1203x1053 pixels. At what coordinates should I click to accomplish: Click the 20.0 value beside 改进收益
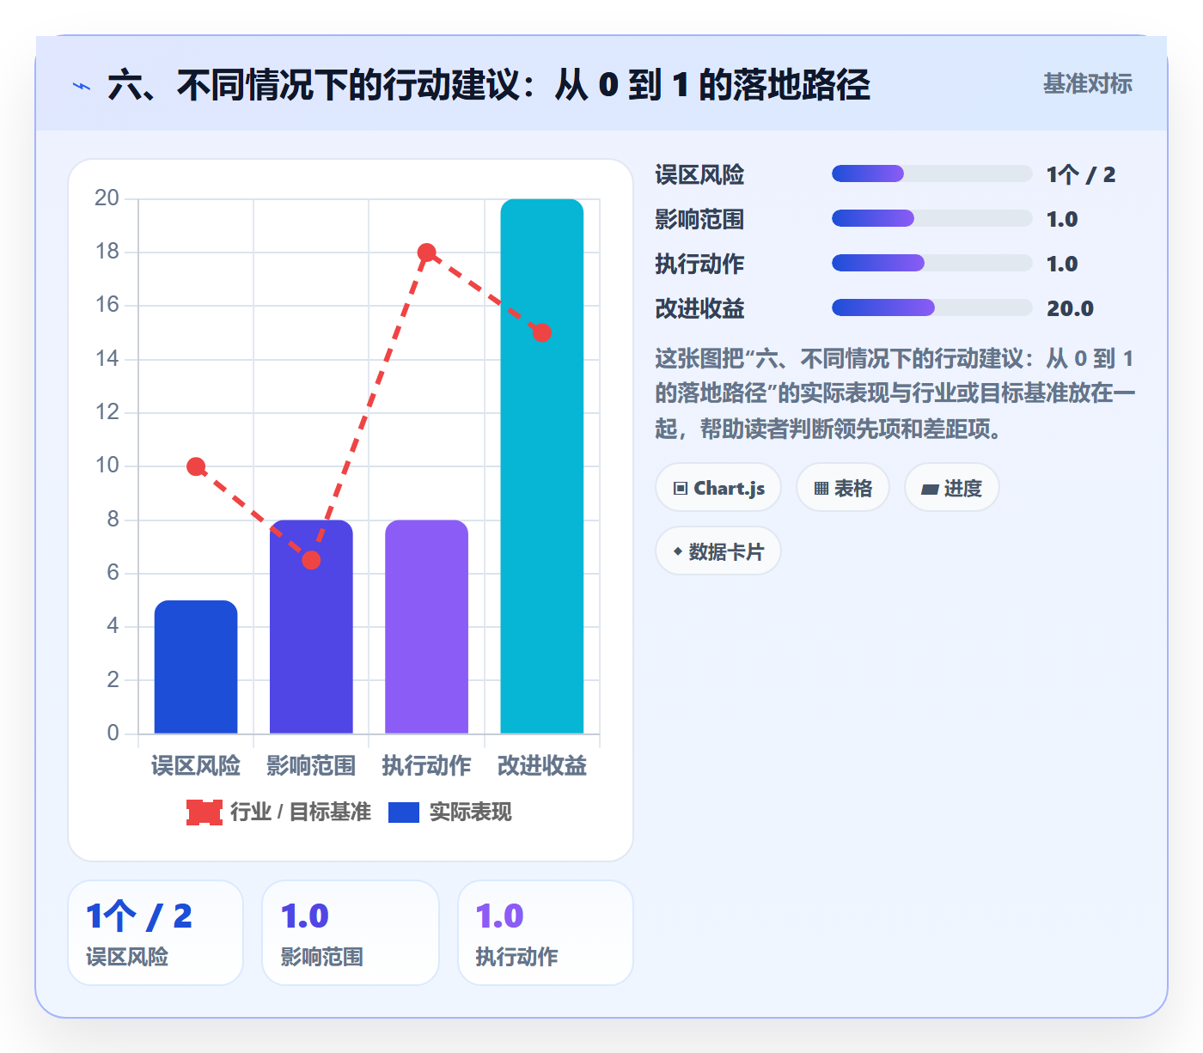(x=1070, y=308)
